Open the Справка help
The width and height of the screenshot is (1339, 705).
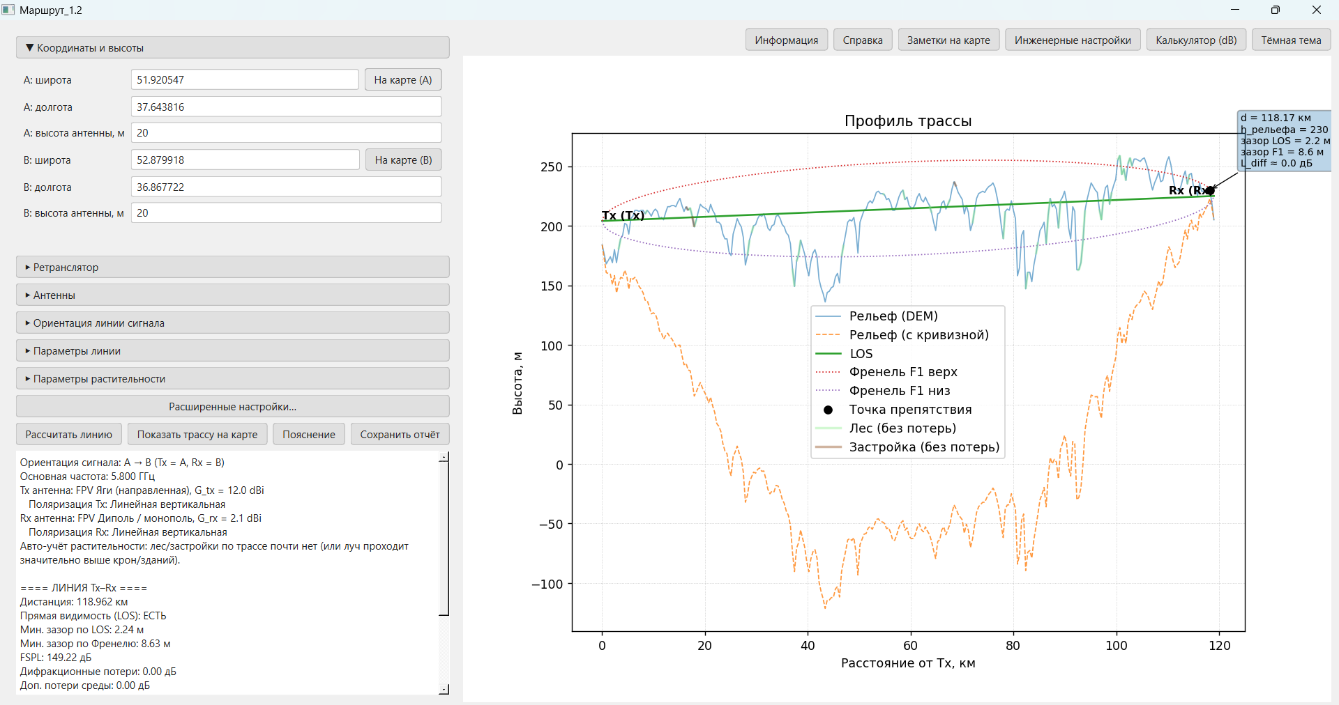862,40
